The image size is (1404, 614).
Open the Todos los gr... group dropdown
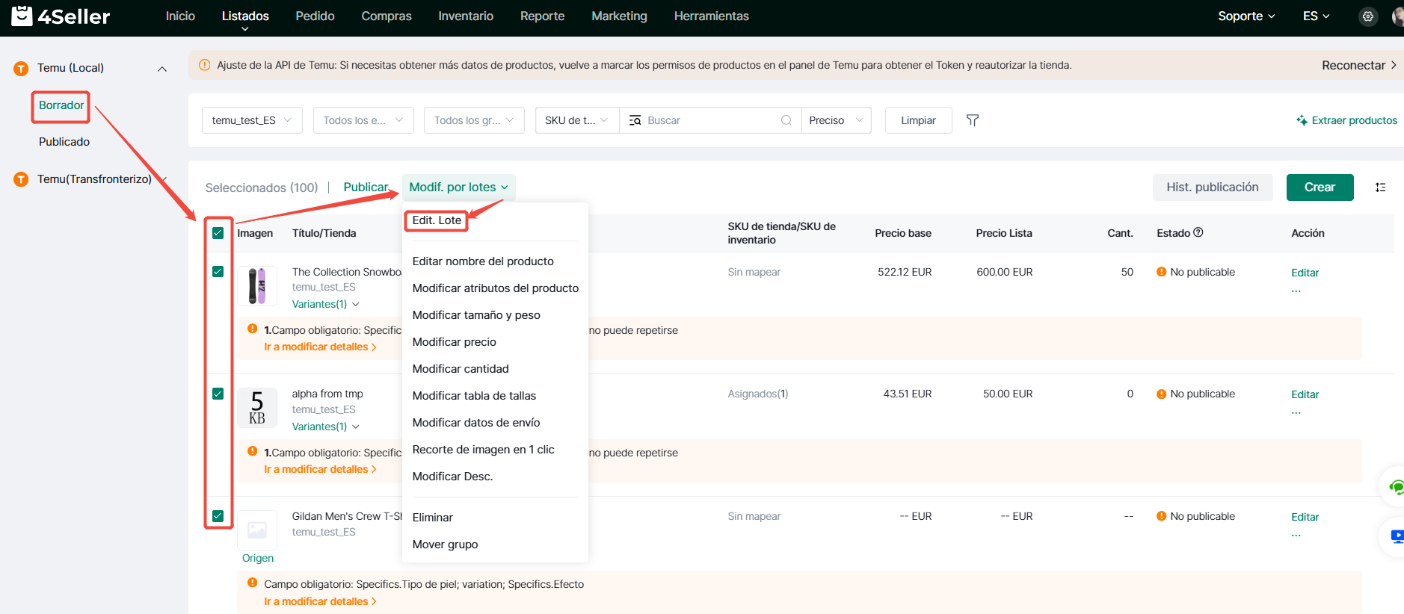click(x=474, y=120)
